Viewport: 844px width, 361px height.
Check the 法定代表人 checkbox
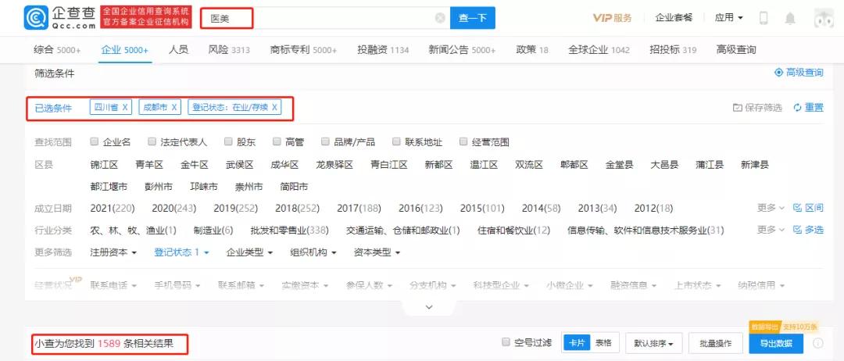click(x=152, y=141)
